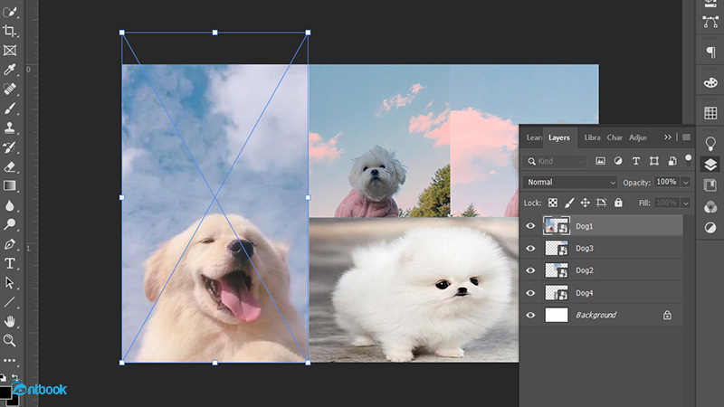The image size is (724, 407).
Task: Open the Paragraph panel icon
Action: pyautogui.click(x=710, y=52)
